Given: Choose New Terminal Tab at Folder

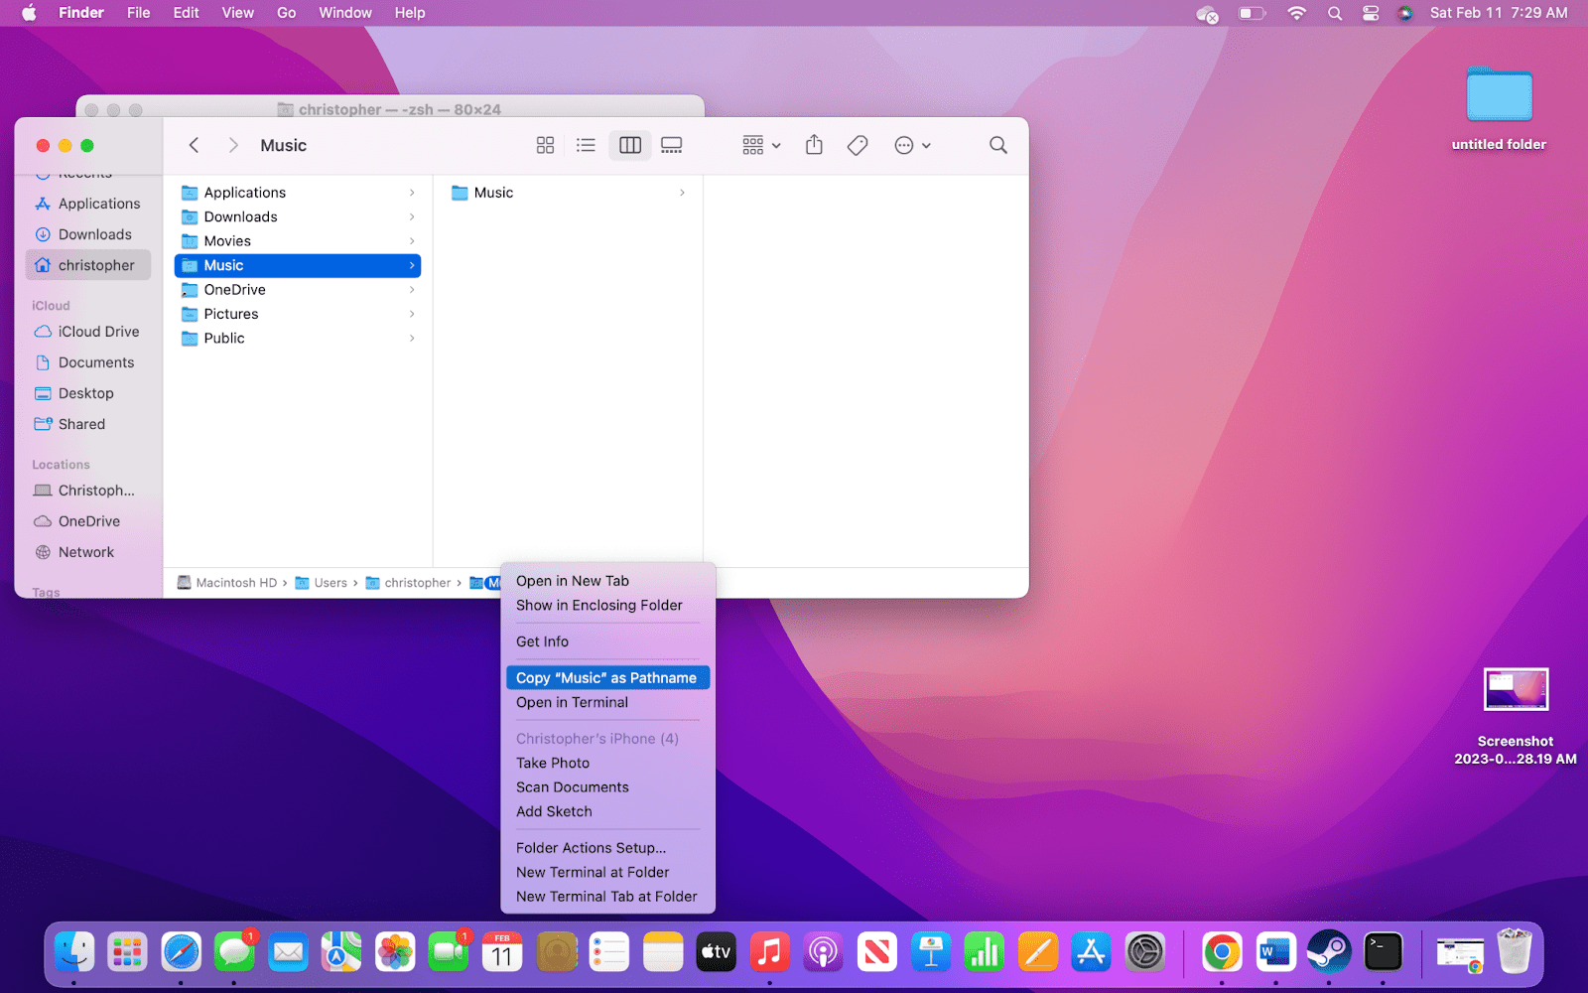Looking at the screenshot, I should click(x=607, y=897).
